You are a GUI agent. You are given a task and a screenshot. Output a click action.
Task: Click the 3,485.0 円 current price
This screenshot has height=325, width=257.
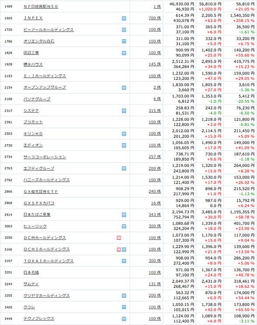[x=211, y=212]
